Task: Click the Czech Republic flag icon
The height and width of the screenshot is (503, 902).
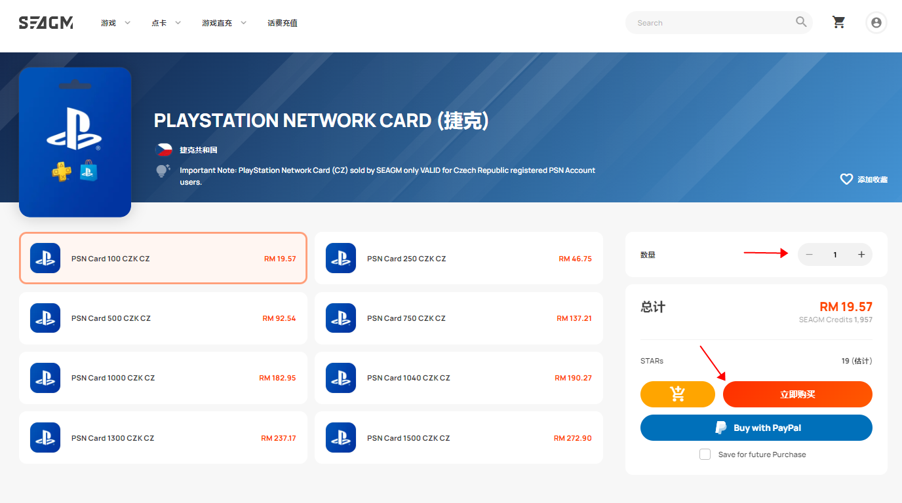Action: 163,149
